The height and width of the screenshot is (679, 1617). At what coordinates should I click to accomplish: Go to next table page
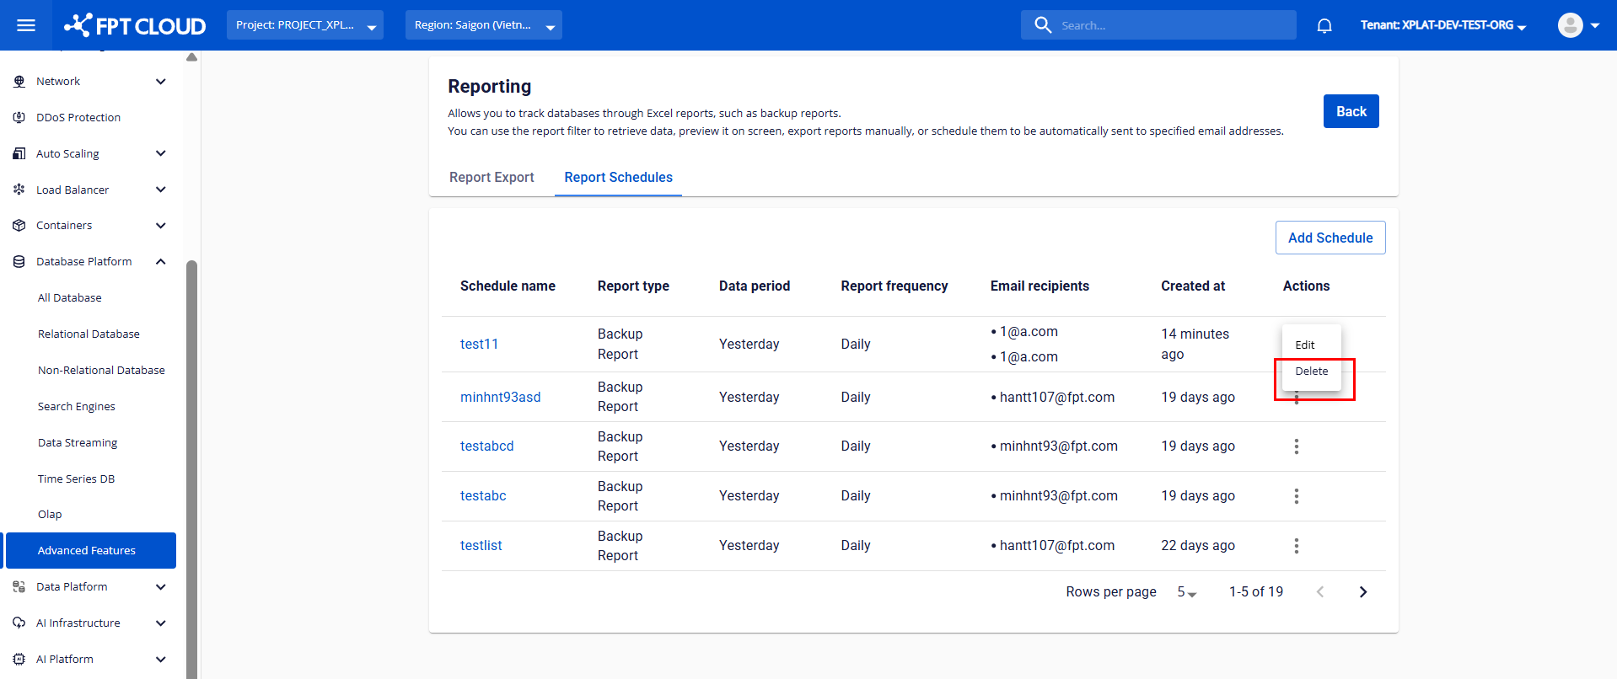(1363, 592)
